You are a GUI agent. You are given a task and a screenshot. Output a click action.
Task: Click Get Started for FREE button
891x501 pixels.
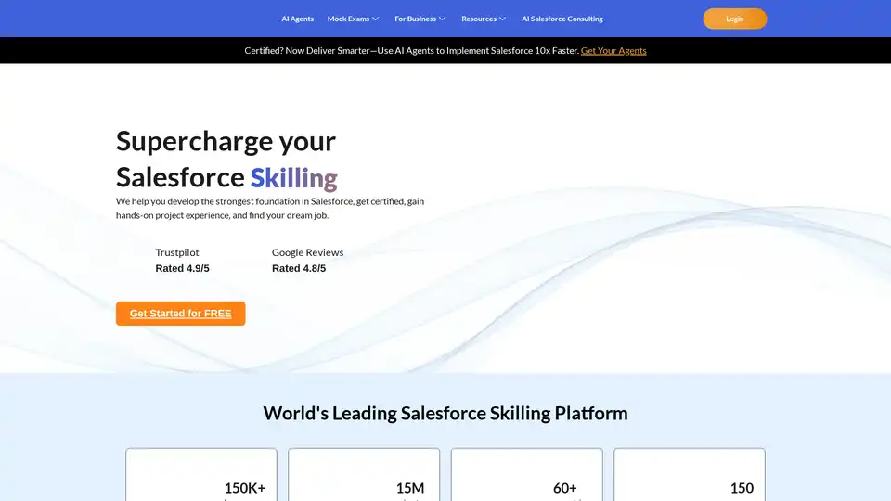[180, 314]
